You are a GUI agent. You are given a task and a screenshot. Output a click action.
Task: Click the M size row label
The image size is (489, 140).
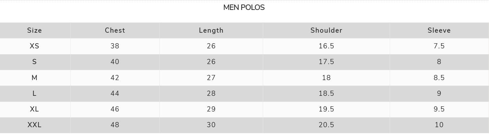tap(34, 78)
